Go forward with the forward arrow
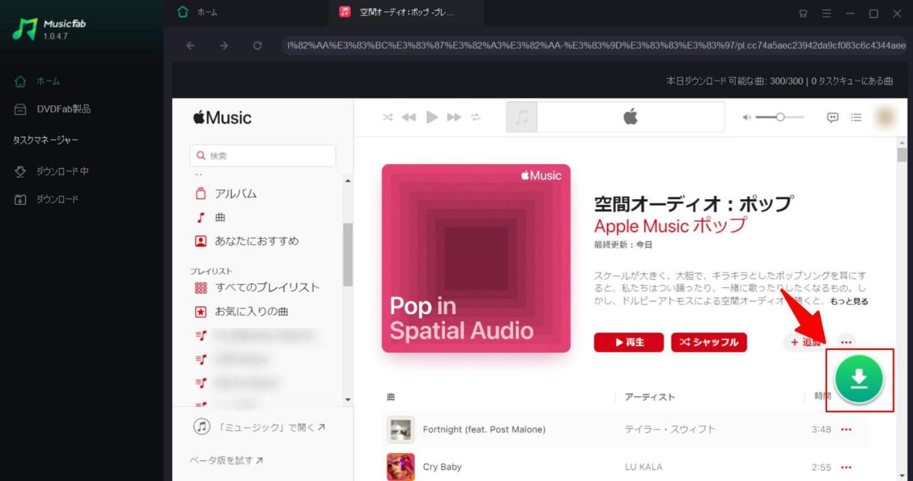This screenshot has height=481, width=913. click(x=224, y=46)
